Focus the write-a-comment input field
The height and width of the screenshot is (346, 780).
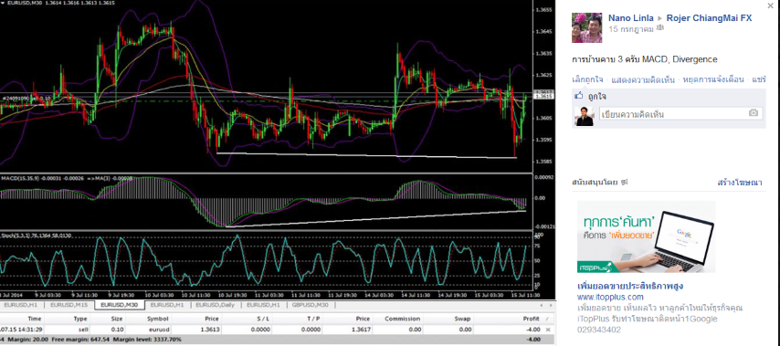(673, 114)
